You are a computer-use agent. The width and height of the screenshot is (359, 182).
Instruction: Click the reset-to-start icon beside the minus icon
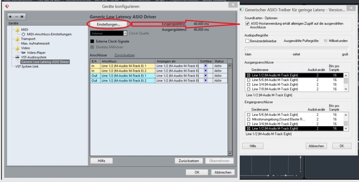(x=22, y=17)
